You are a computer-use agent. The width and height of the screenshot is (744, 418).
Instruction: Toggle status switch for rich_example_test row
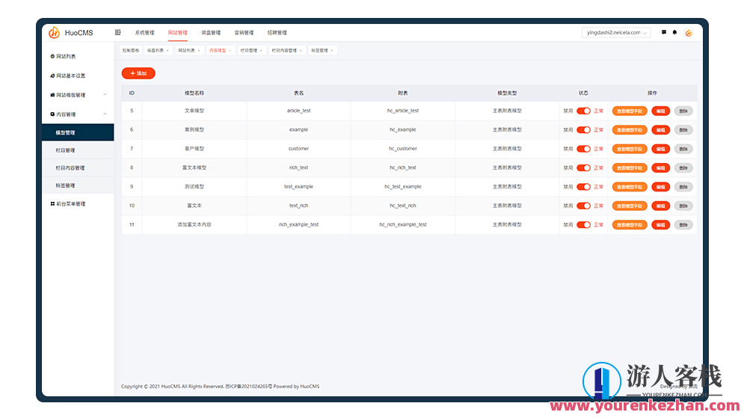coord(584,225)
